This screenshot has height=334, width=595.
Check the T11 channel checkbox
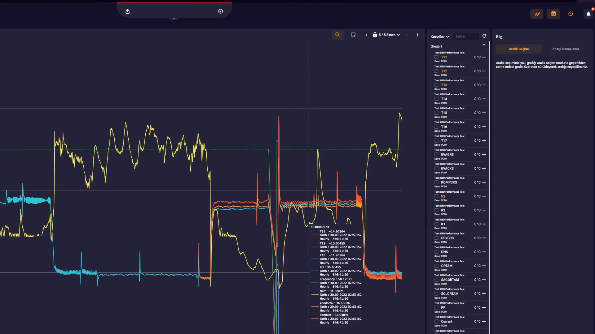tap(436, 57)
